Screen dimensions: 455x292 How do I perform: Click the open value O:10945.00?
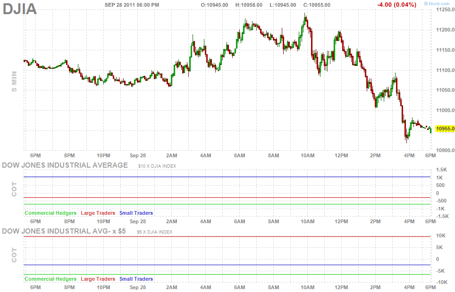coord(214,5)
